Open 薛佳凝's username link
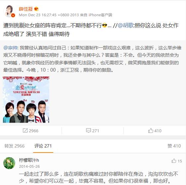Screen dimensions: 186x185 [26, 9]
